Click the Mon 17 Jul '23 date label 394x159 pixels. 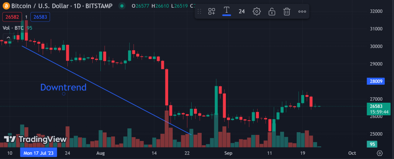pyautogui.click(x=38, y=153)
